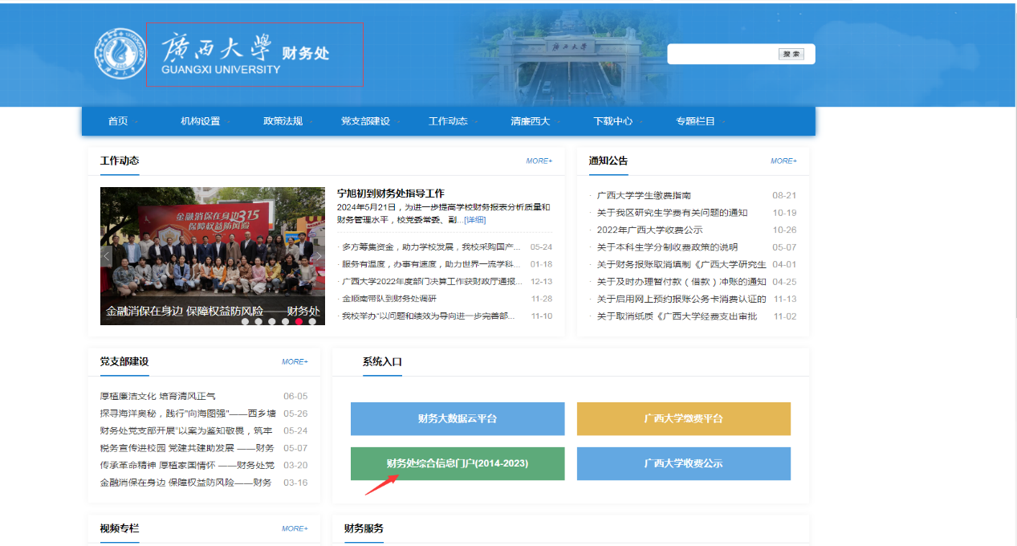Select the last carousel indicator dot
This screenshot has height=546, width=1017.
(x=312, y=321)
